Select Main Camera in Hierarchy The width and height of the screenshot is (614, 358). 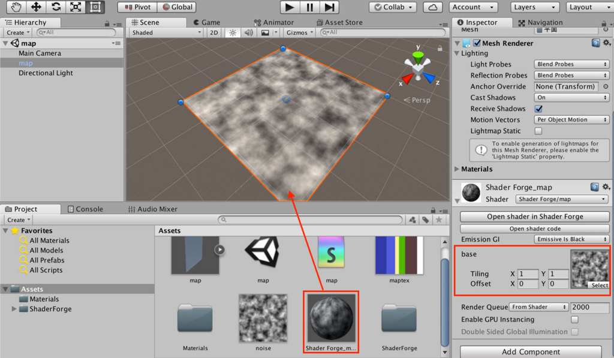click(x=40, y=53)
